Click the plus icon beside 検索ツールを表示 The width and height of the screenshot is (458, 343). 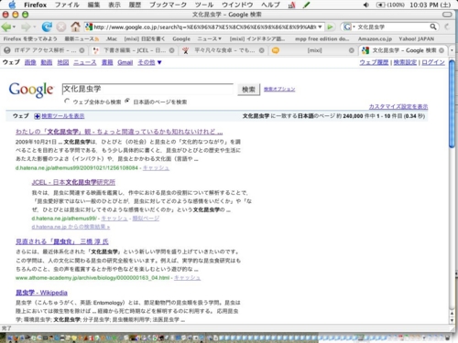point(37,116)
